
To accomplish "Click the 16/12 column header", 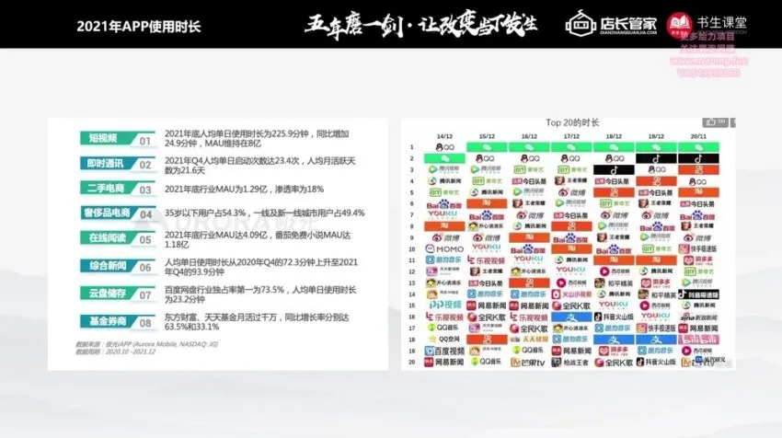I will click(x=529, y=136).
